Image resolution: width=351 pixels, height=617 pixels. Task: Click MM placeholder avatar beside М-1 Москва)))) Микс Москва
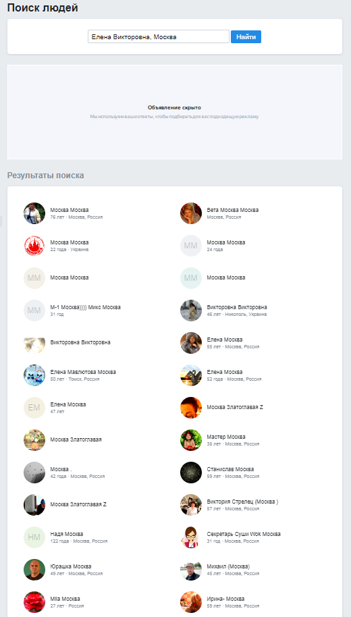[34, 311]
